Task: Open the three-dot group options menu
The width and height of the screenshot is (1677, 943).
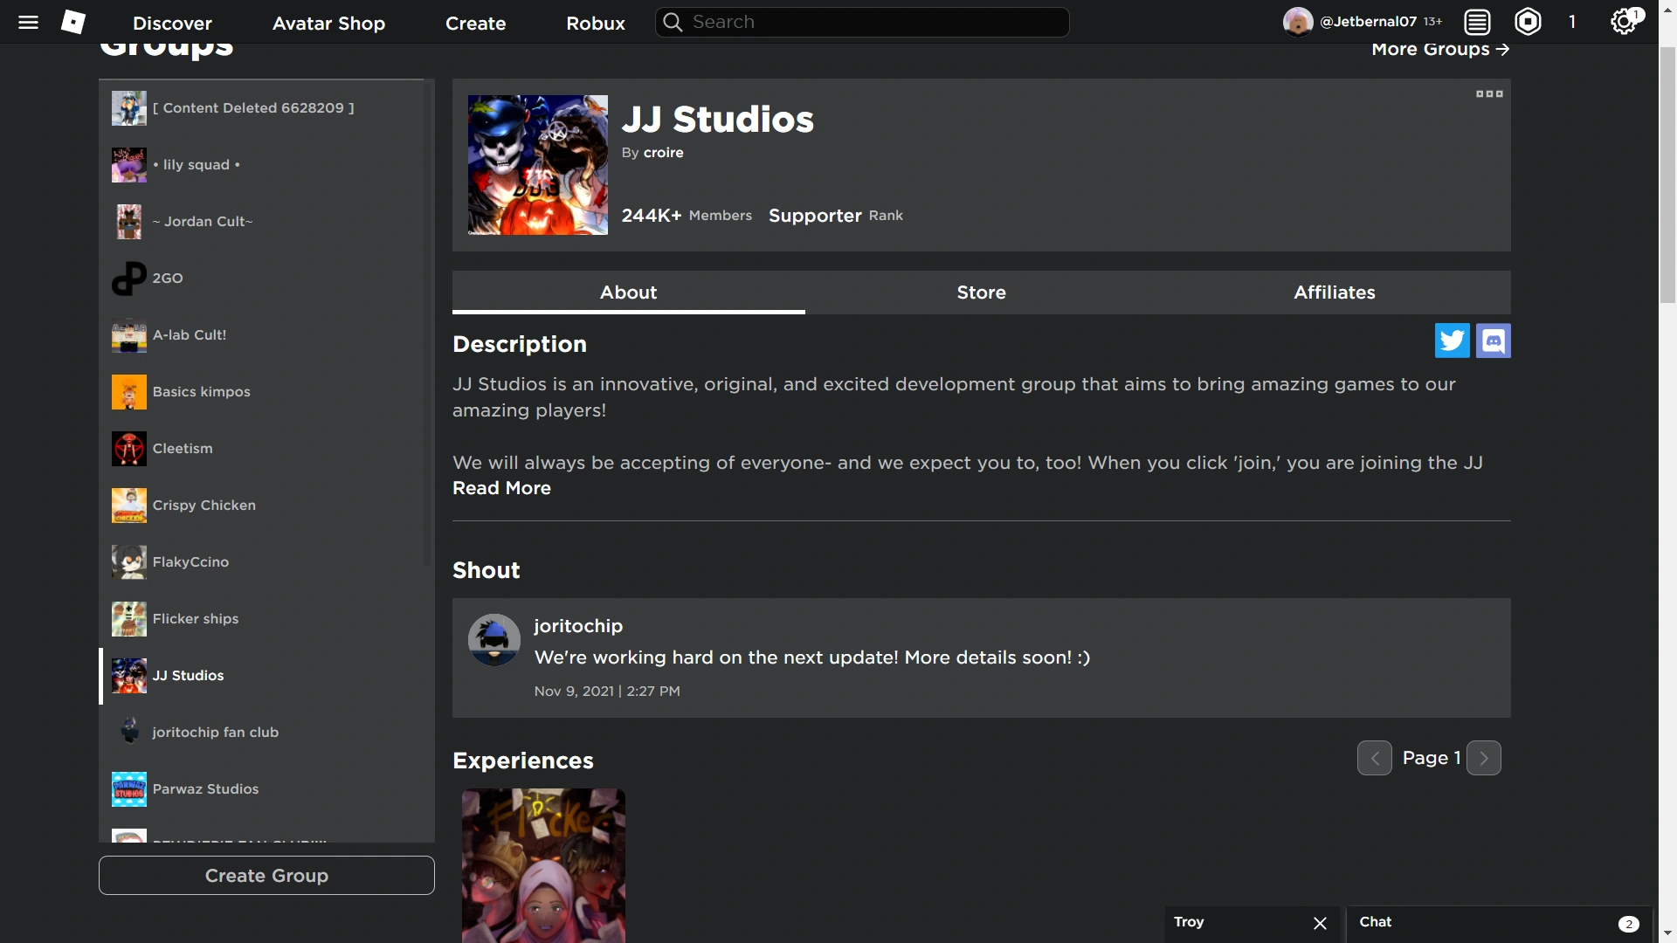Action: [x=1489, y=94]
